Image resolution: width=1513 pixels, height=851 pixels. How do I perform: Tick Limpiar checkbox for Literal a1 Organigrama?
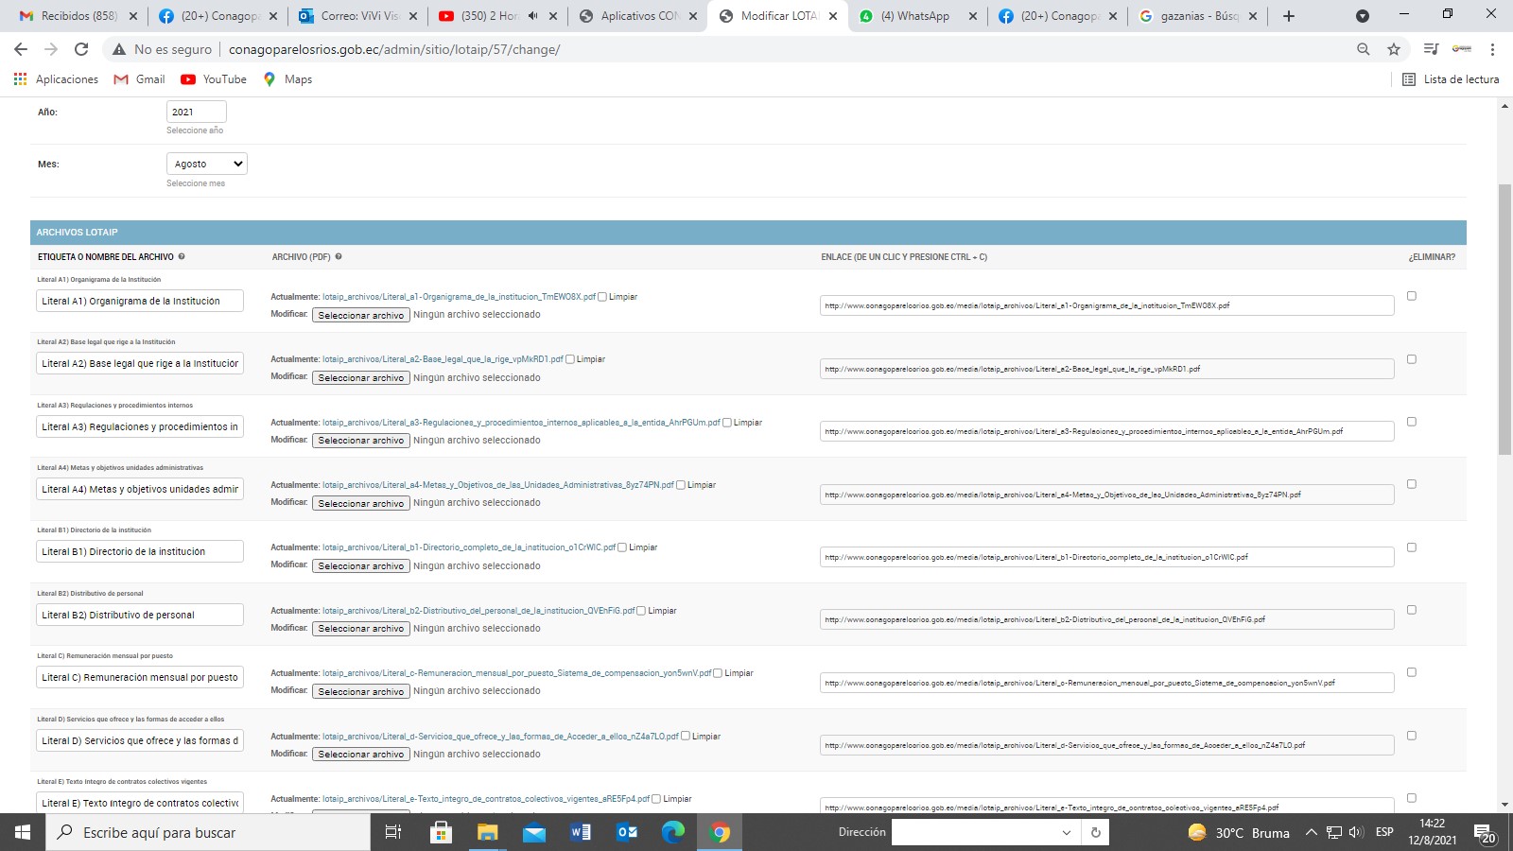click(x=601, y=297)
